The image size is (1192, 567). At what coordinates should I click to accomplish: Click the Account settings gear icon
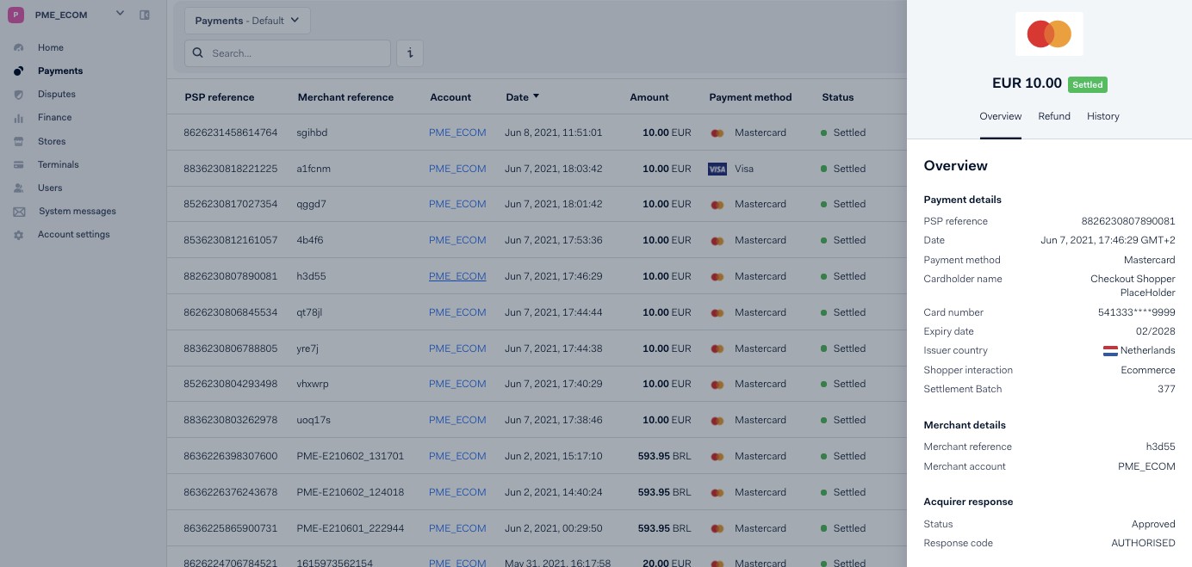coord(19,235)
